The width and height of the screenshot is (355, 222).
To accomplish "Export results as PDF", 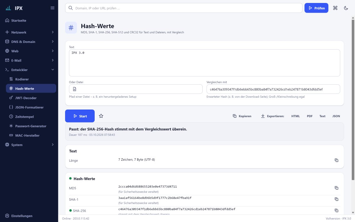I will 310,116.
